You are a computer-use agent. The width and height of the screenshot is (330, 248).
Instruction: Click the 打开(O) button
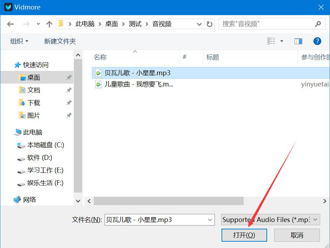point(244,235)
